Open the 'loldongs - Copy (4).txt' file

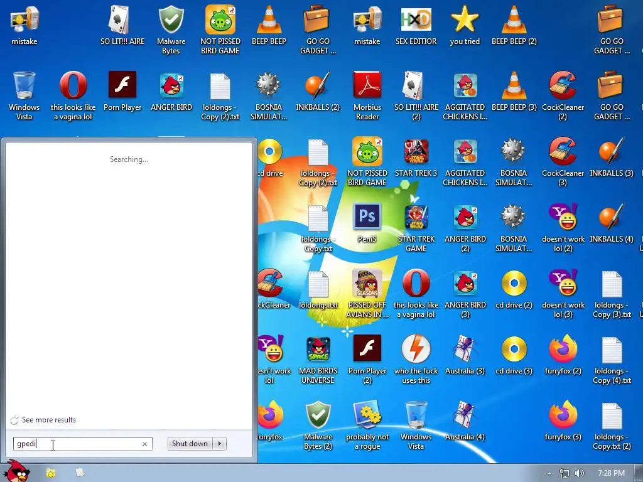click(612, 360)
